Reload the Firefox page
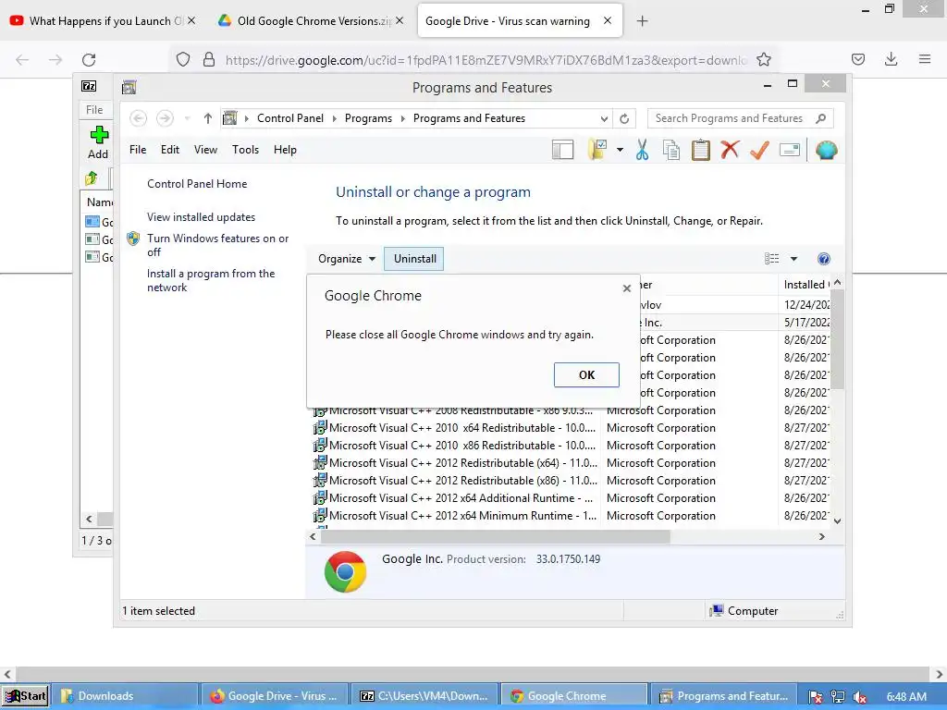This screenshot has height=710, width=947. point(89,60)
